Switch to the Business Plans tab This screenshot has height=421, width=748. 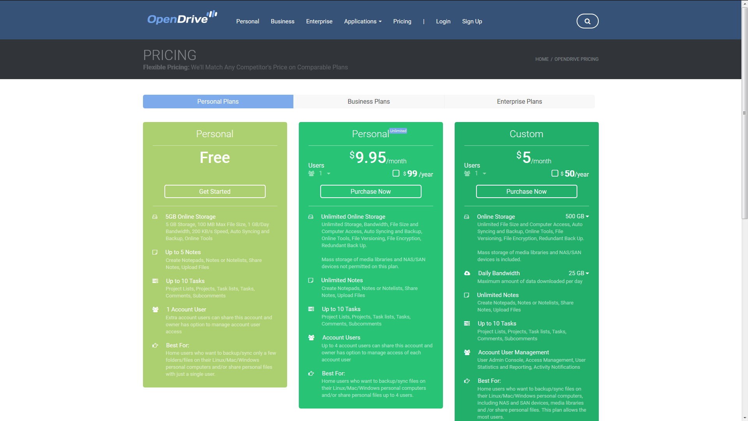(x=369, y=101)
